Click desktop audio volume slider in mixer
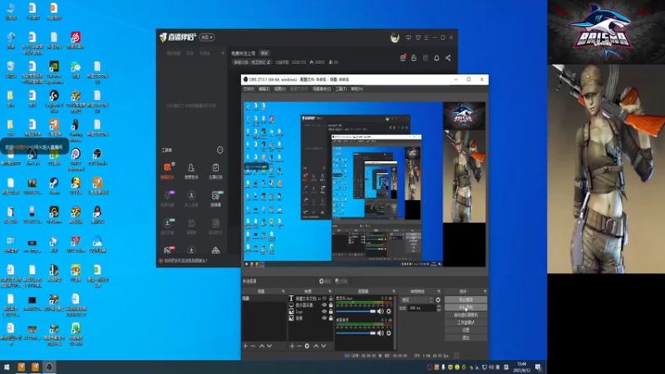Screen dimensions: 665x374 pyautogui.click(x=356, y=333)
